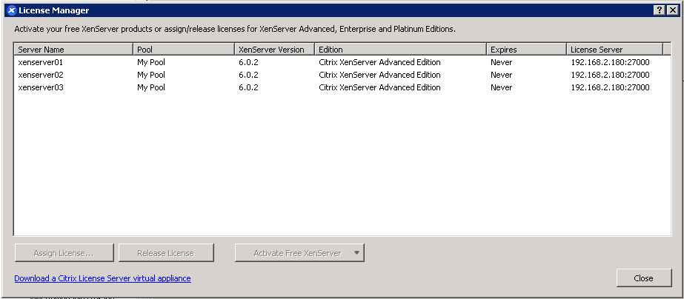The image size is (684, 299).
Task: Click the Advanced Edition cell for xenserver03
Action: pyautogui.click(x=379, y=87)
